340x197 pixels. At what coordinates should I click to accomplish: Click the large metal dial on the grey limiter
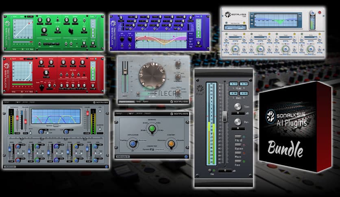click(x=152, y=75)
